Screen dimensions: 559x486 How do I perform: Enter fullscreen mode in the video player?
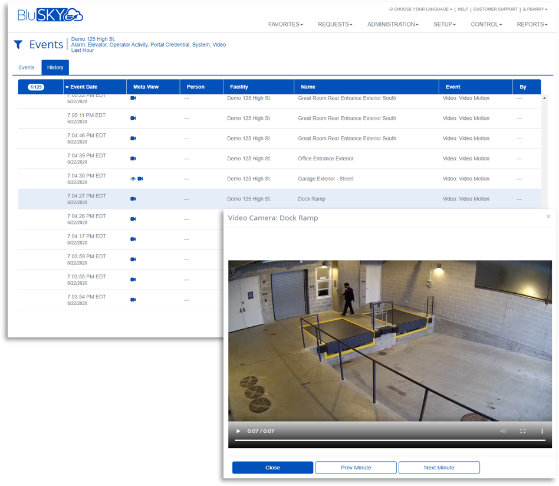522,431
